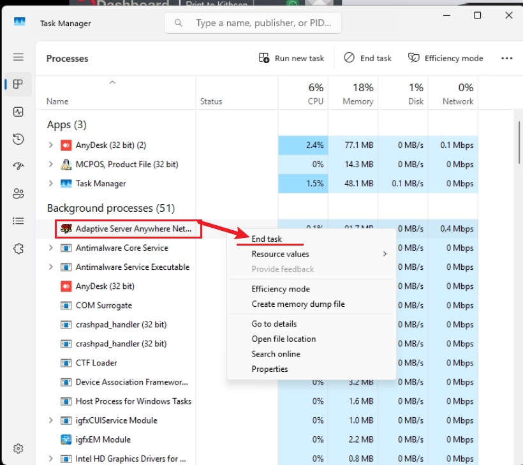Click the Antimalware Service Executable icon

tap(66, 267)
